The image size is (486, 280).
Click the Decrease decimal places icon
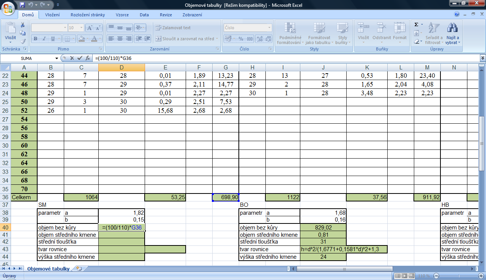pos(268,39)
